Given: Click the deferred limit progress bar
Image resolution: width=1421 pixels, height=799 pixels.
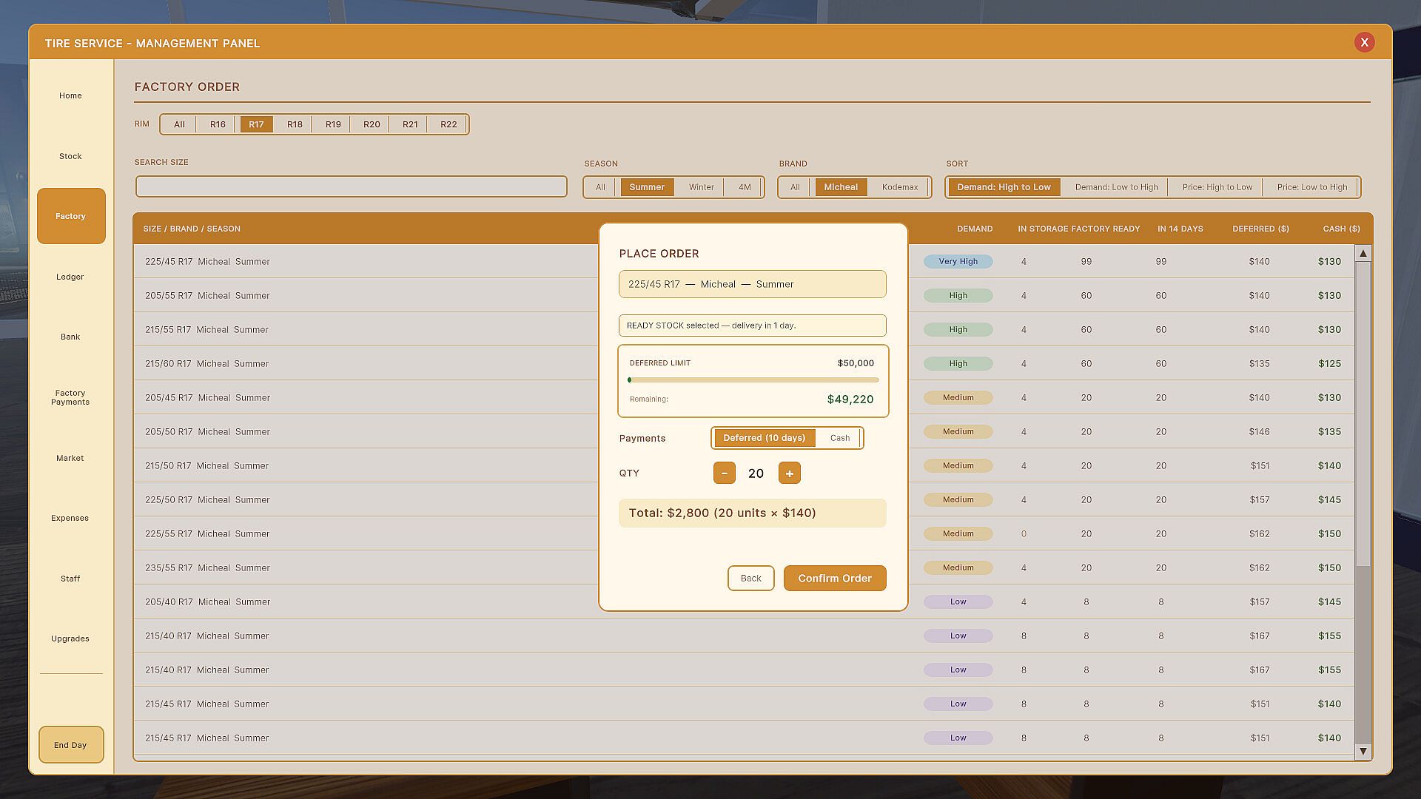Looking at the screenshot, I should coord(753,380).
